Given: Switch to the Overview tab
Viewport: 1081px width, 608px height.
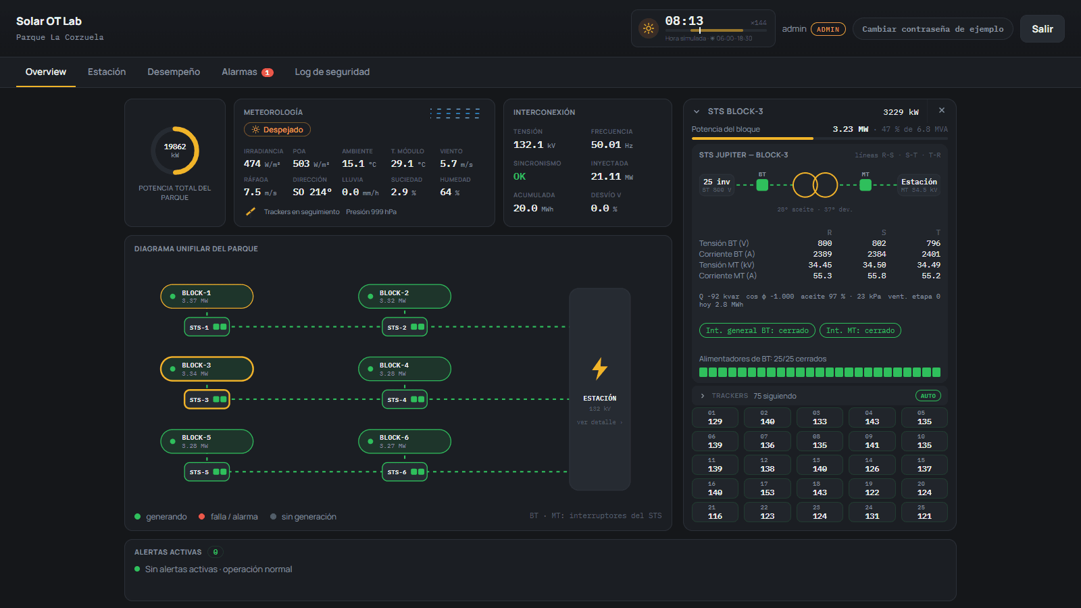Looking at the screenshot, I should tap(46, 72).
